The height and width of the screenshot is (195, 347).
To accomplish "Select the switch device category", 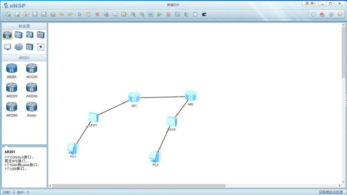I will tap(18, 35).
